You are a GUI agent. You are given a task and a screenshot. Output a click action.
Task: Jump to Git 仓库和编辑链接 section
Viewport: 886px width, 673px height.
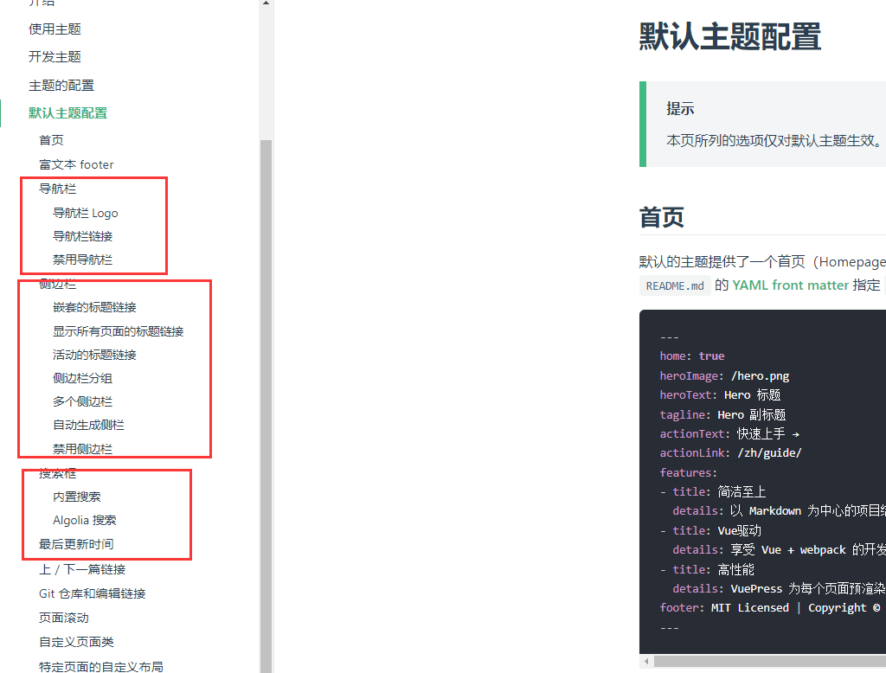coord(92,594)
